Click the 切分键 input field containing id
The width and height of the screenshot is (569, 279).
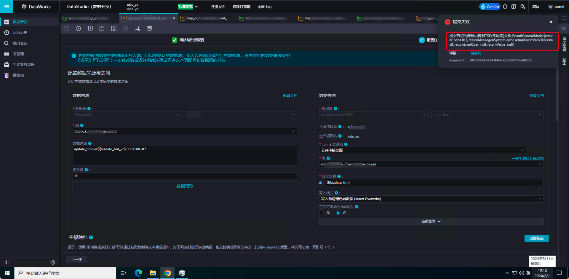[185, 176]
